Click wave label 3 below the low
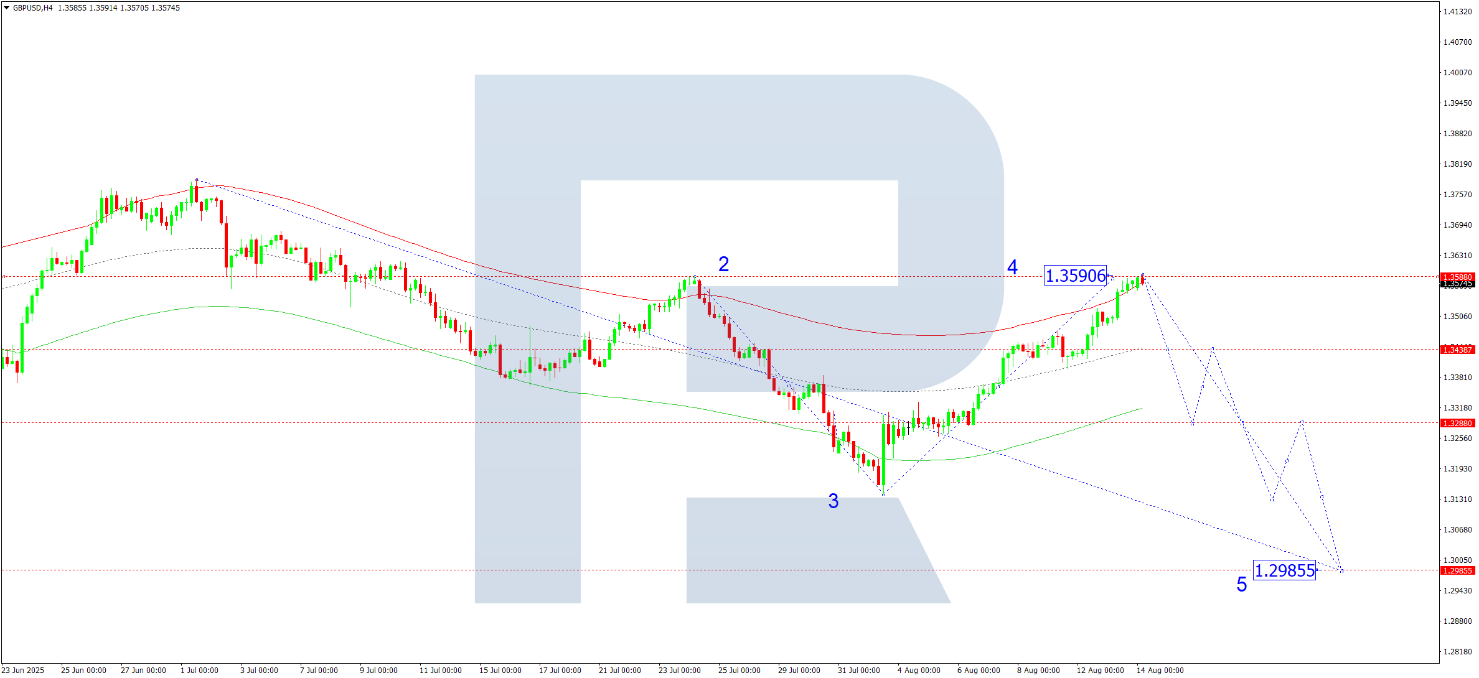 pos(833,501)
